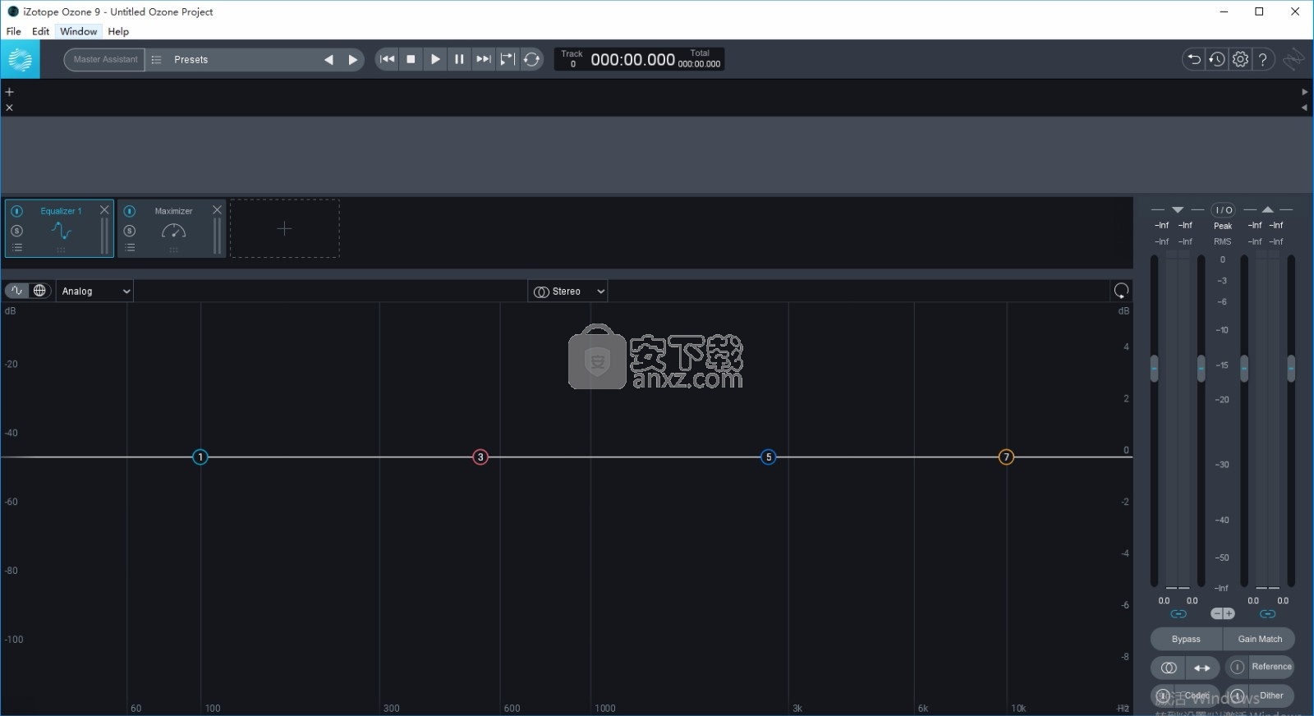Open the Reference panel
This screenshot has height=716, width=1314.
click(x=1271, y=667)
